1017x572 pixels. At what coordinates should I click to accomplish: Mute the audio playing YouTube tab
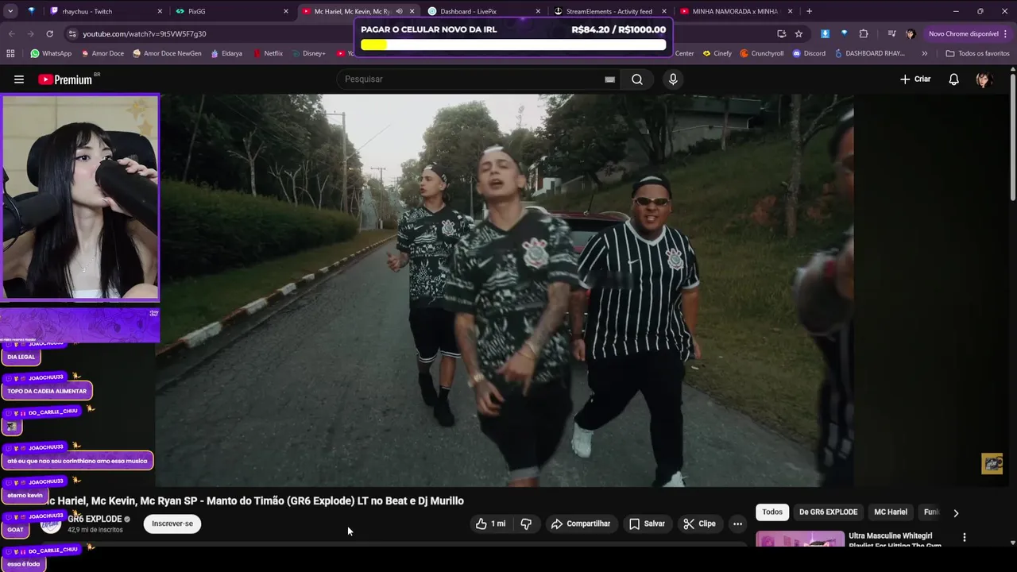[x=399, y=11]
